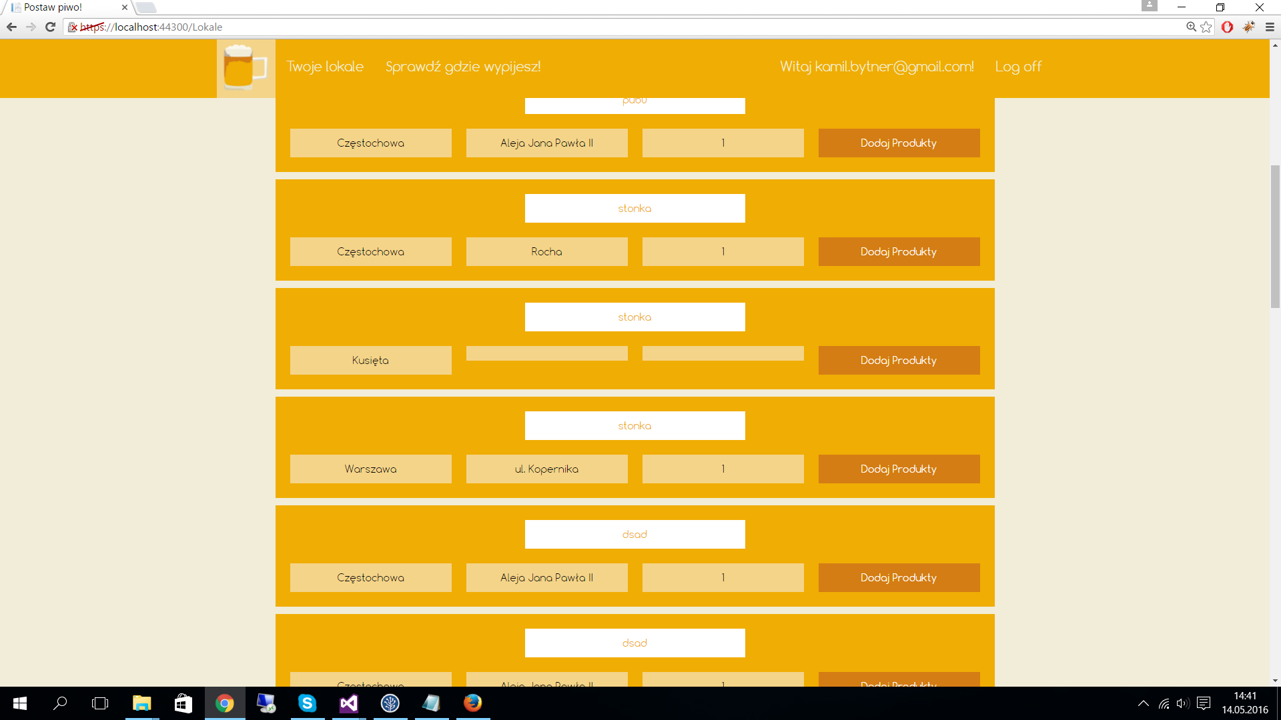Show hidden system tray icons chevron
1281x720 pixels.
click(x=1143, y=703)
